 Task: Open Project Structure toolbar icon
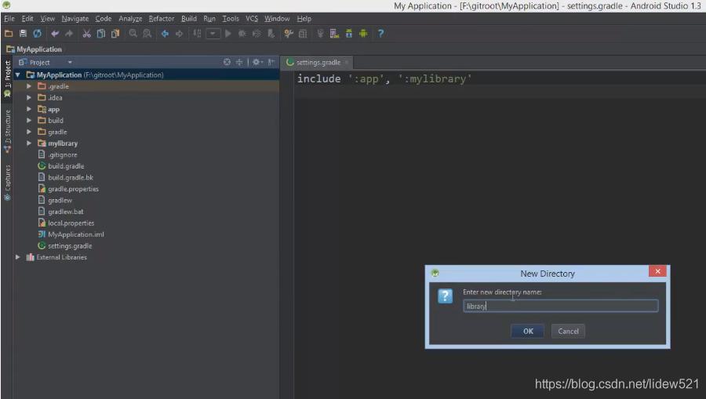[303, 34]
